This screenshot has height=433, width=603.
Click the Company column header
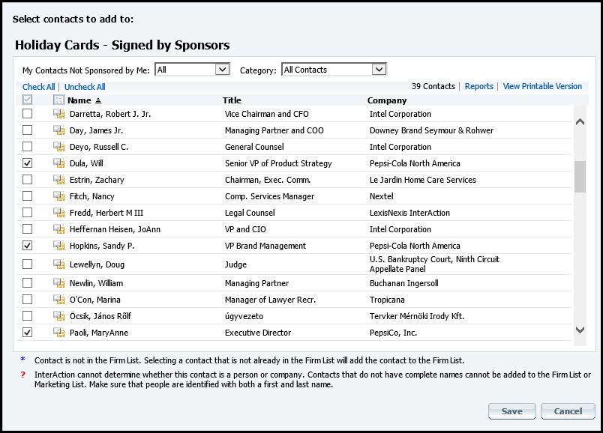tap(387, 100)
